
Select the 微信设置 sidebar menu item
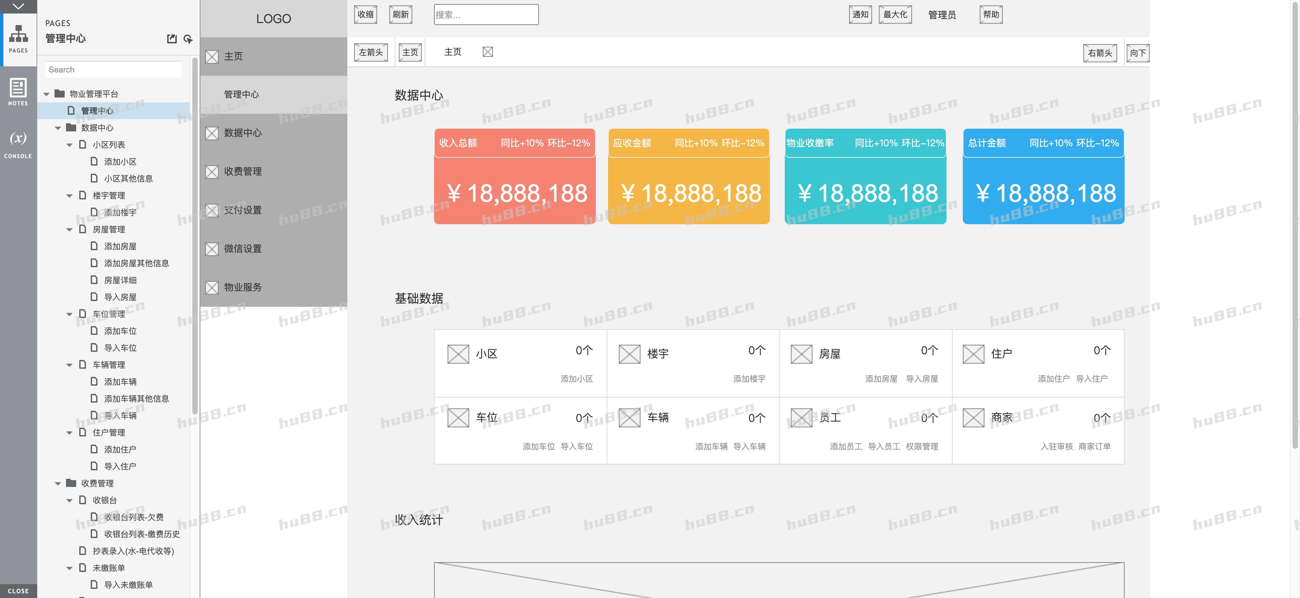243,249
